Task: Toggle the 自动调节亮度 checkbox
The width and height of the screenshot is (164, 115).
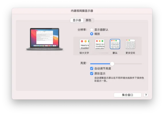Action: [x=91, y=68]
